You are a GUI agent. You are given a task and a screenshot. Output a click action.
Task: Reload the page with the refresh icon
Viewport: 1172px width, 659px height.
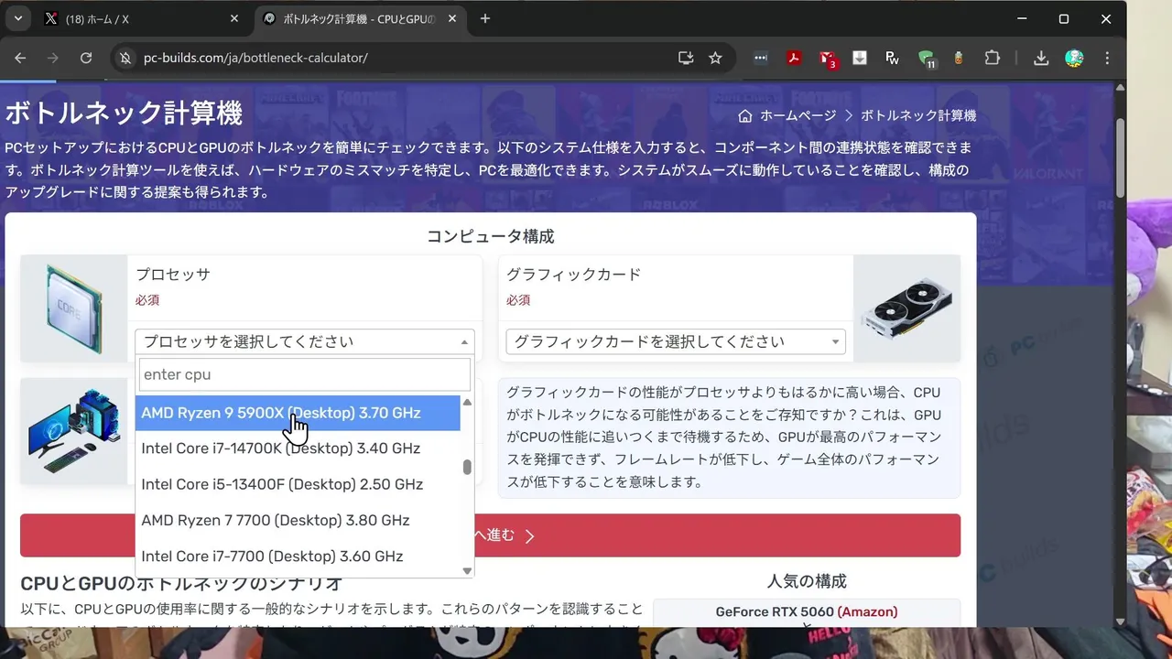(86, 58)
